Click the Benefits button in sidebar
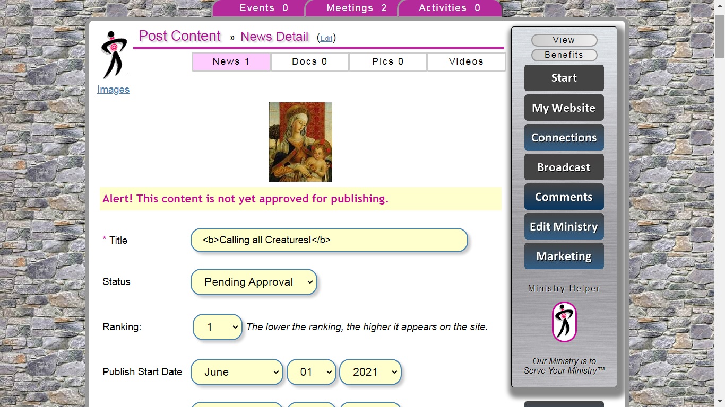Screen dimensions: 725x407 point(564,55)
